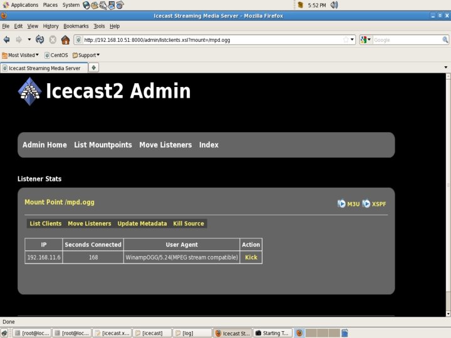Switch to the first [root@loc... terminal window
Screen dimensions: 451x338
click(32, 333)
